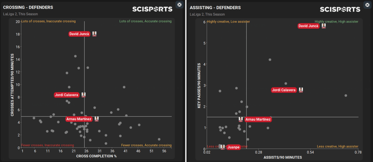Select Jordi Calavera's name label in the assisting chart

tap(284, 90)
